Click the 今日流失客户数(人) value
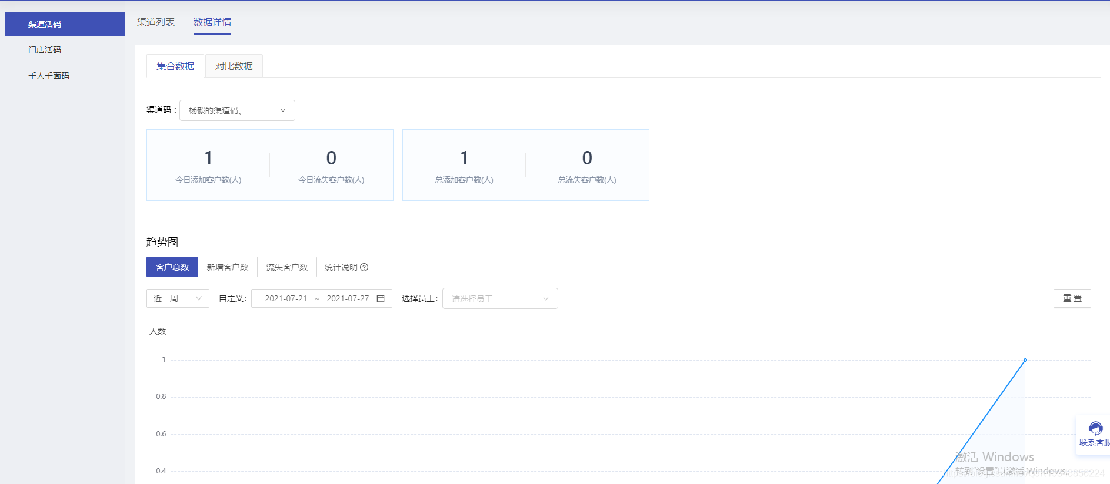Image resolution: width=1110 pixels, height=484 pixels. point(331,157)
